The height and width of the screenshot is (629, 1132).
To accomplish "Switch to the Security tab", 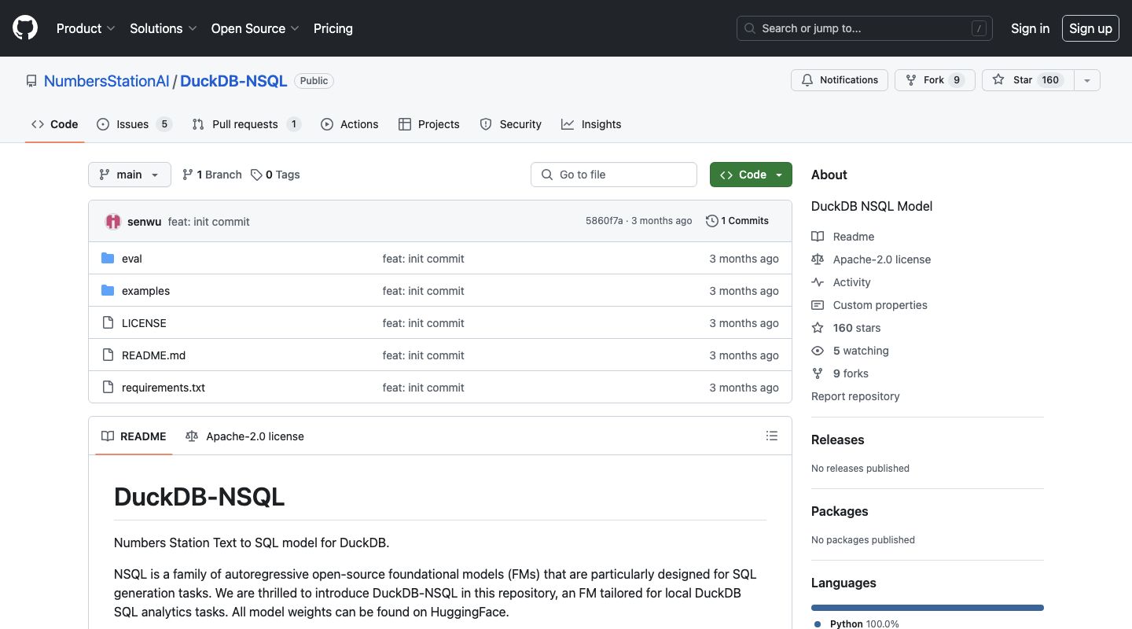I will pyautogui.click(x=511, y=124).
